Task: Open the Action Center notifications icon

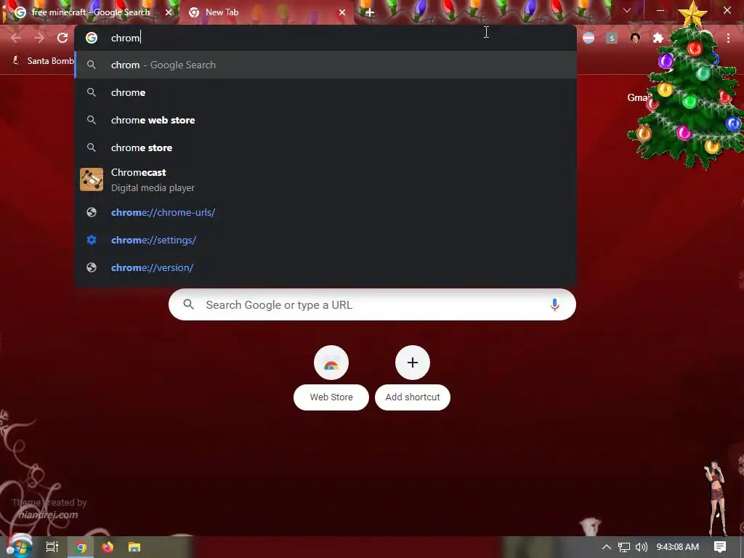Action: [720, 547]
